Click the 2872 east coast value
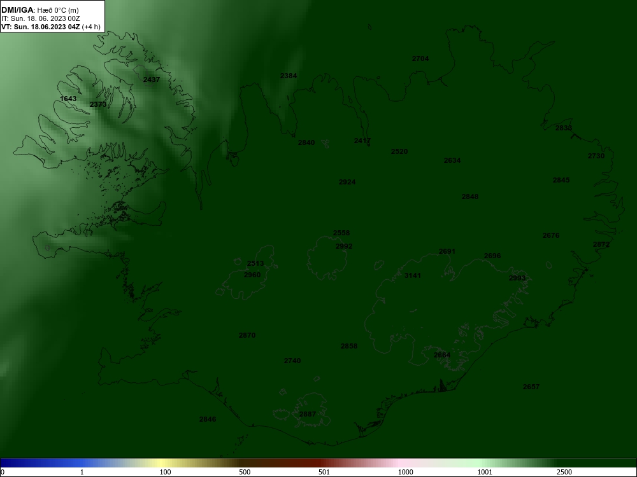This screenshot has width=637, height=477. [601, 244]
